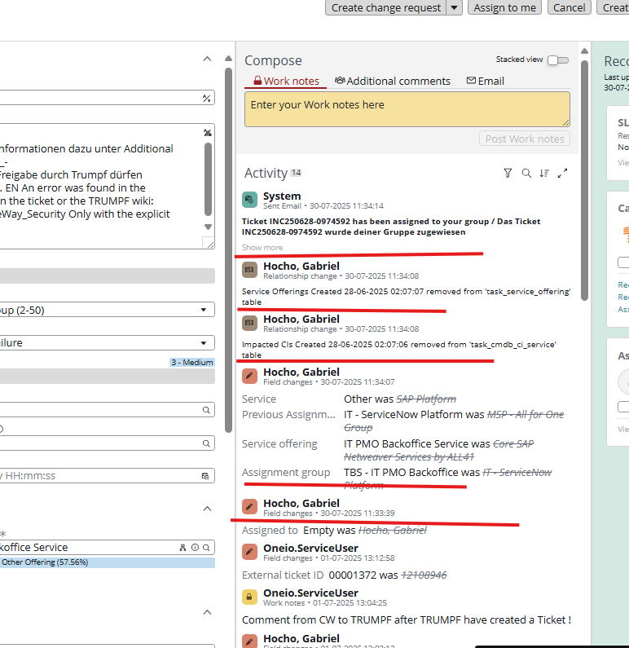
Task: Click into the Work notes text area
Action: 407,109
